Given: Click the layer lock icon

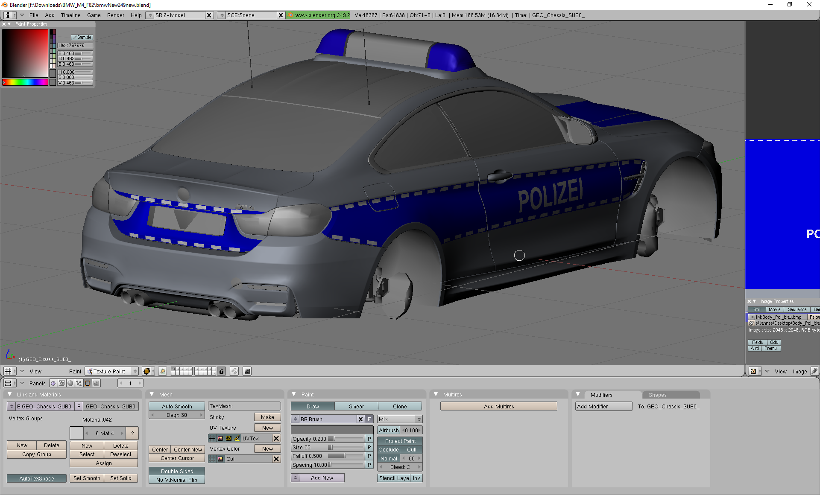Looking at the screenshot, I should (x=221, y=371).
